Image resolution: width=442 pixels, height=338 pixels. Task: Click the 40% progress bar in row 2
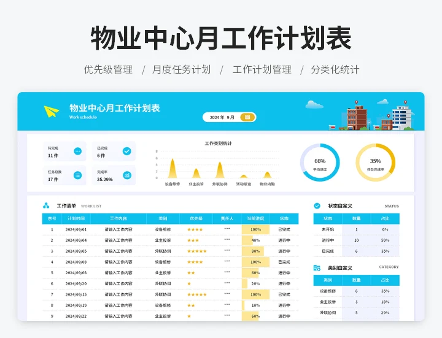pyautogui.click(x=247, y=240)
